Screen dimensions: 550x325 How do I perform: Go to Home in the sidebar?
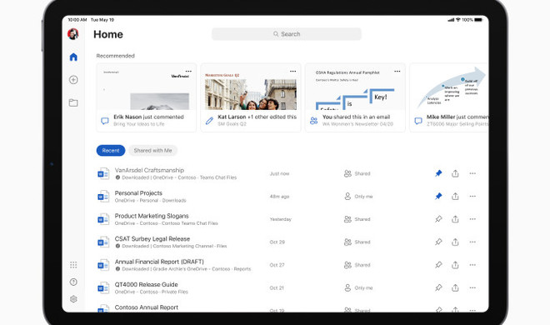(73, 57)
